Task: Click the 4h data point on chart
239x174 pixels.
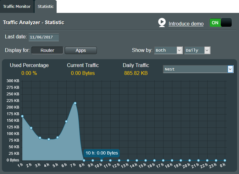Action: click(x=49, y=139)
